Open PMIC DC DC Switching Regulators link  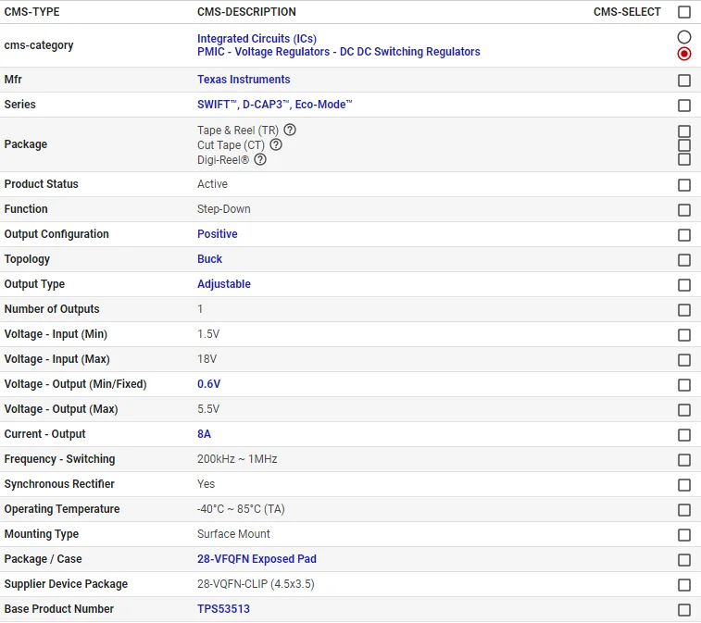[339, 52]
